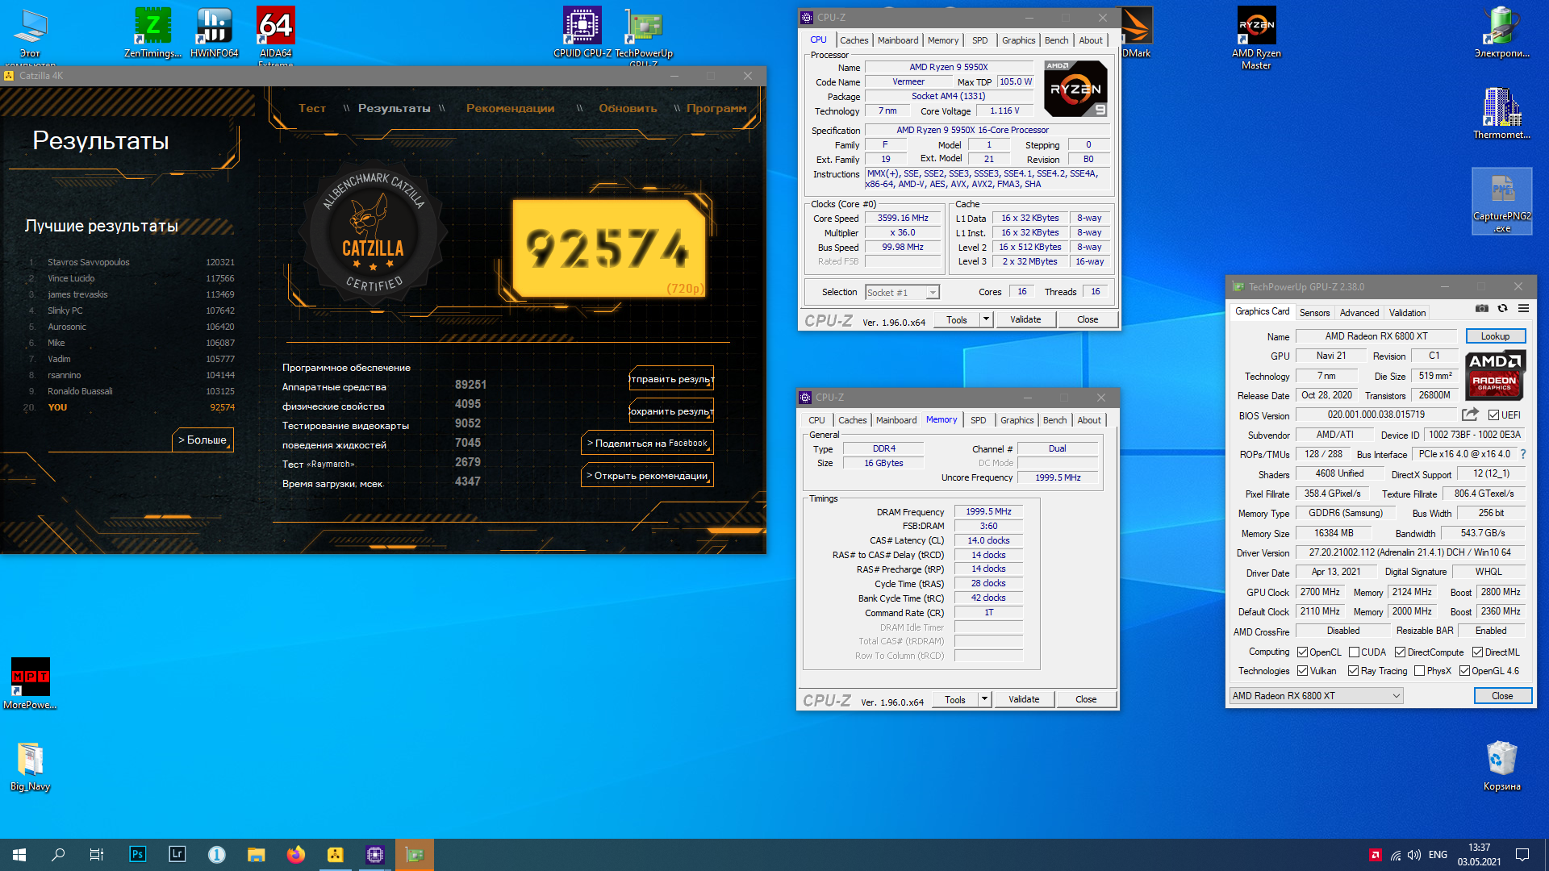Click Поделиться на Facebook button
This screenshot has width=1549, height=871.
pos(647,444)
